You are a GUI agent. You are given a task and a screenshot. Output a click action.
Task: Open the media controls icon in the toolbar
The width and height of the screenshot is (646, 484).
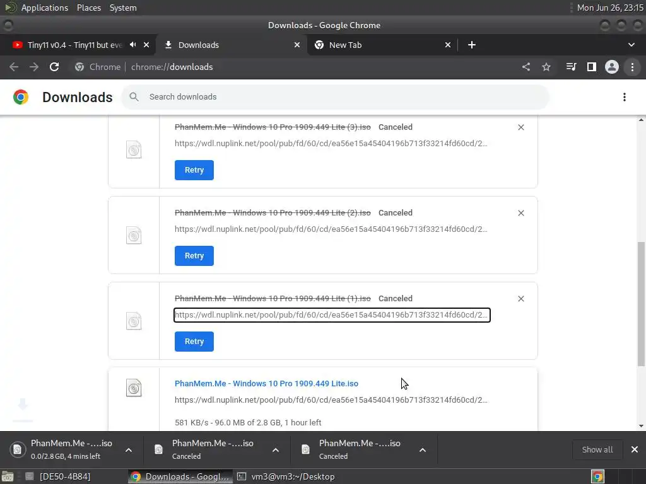pyautogui.click(x=571, y=67)
